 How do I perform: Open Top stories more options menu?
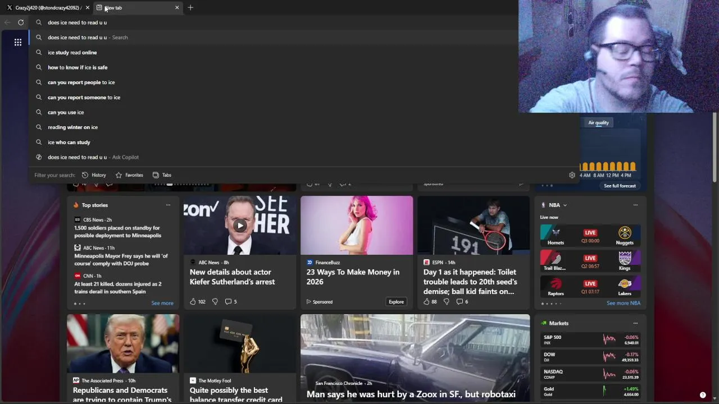(168, 205)
